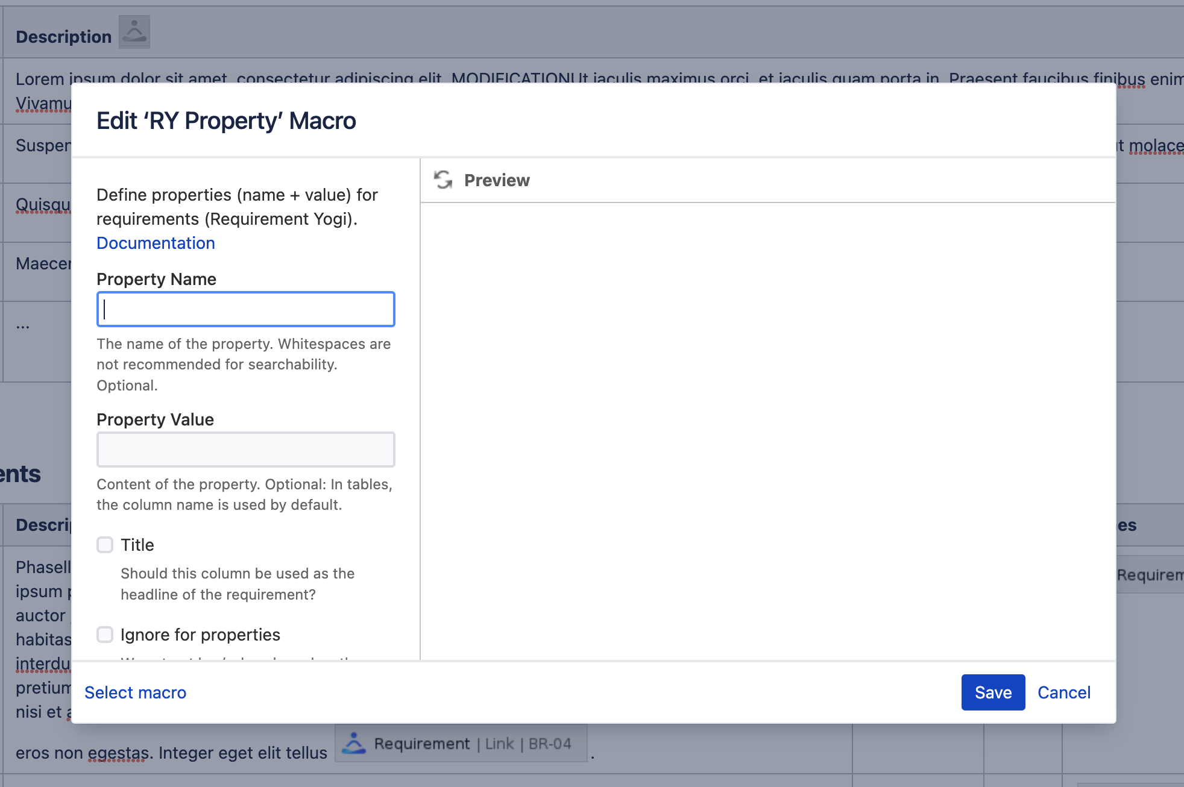Click the Description heading on the background page
Image resolution: width=1184 pixels, height=787 pixels.
[x=63, y=36]
